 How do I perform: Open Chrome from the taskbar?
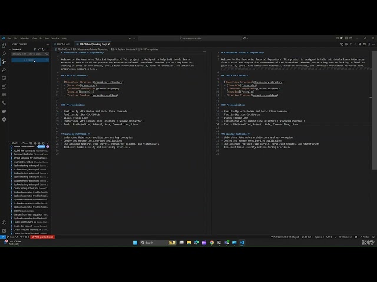tap(211, 243)
